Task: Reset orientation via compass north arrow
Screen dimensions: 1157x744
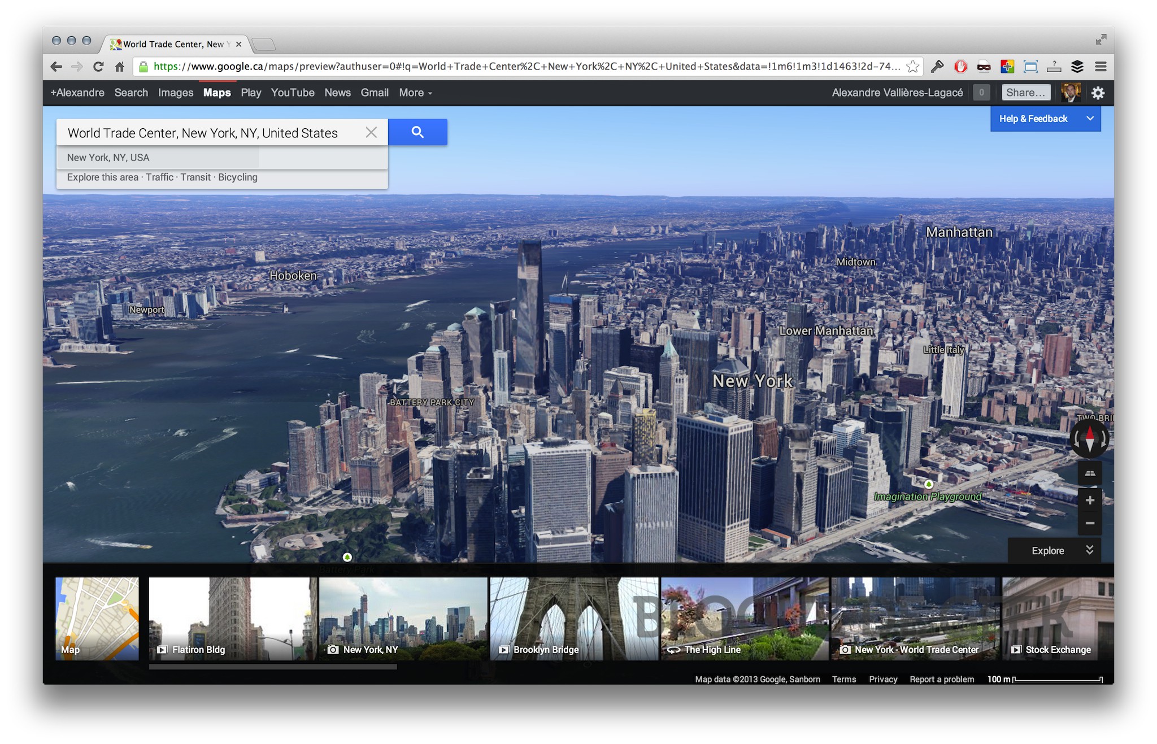Action: 1090,438
